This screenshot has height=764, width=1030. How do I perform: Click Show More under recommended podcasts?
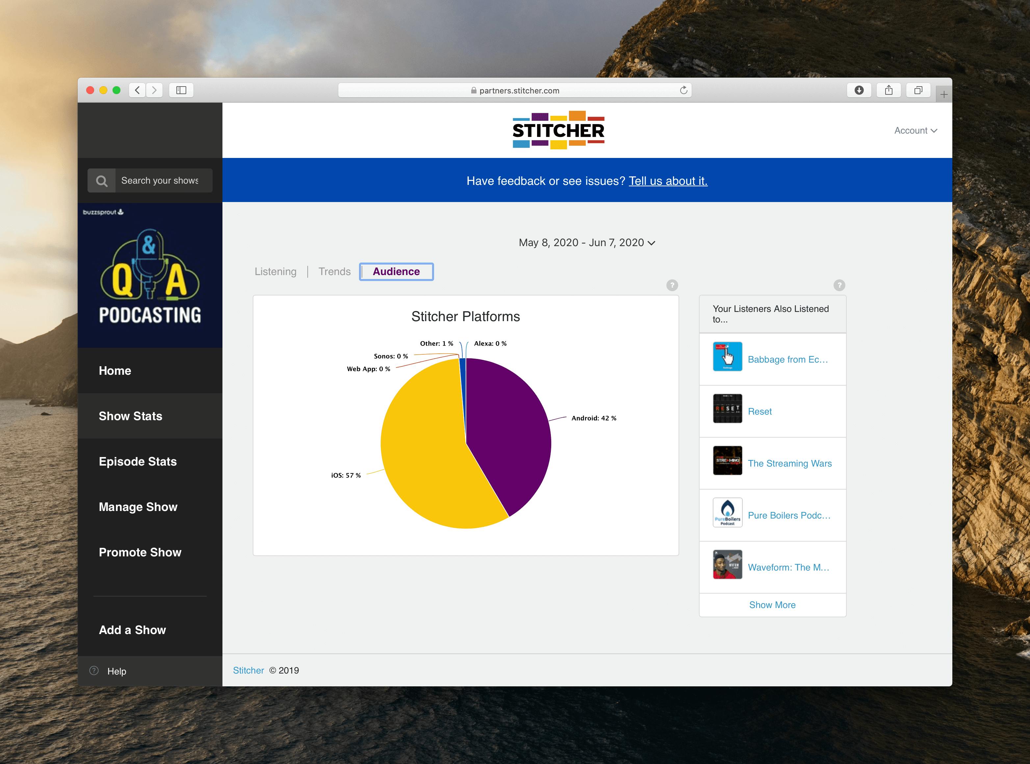[772, 604]
